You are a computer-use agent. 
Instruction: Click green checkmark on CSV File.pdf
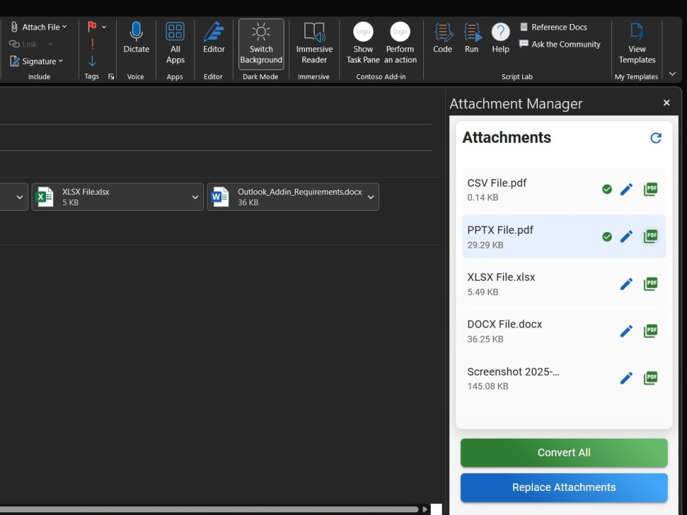[x=607, y=190]
